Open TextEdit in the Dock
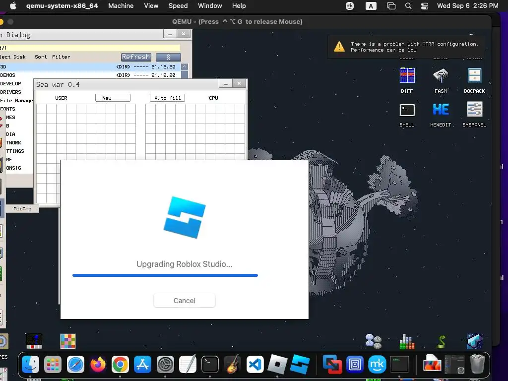Viewport: 508px width, 381px height. coord(188,365)
